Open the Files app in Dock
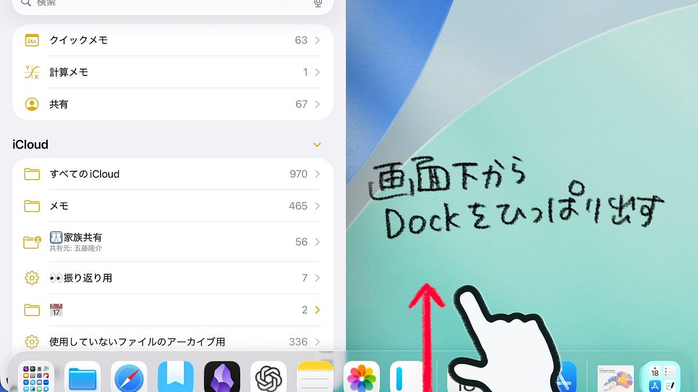 pos(82,377)
